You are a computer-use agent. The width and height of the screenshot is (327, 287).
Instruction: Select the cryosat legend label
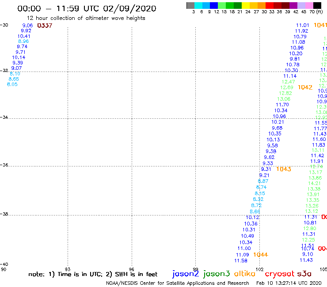click(279, 274)
